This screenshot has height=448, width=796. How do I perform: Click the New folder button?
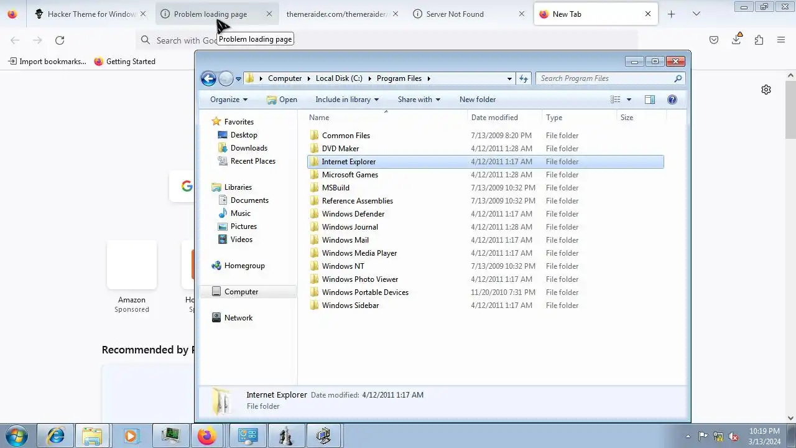[x=478, y=100]
